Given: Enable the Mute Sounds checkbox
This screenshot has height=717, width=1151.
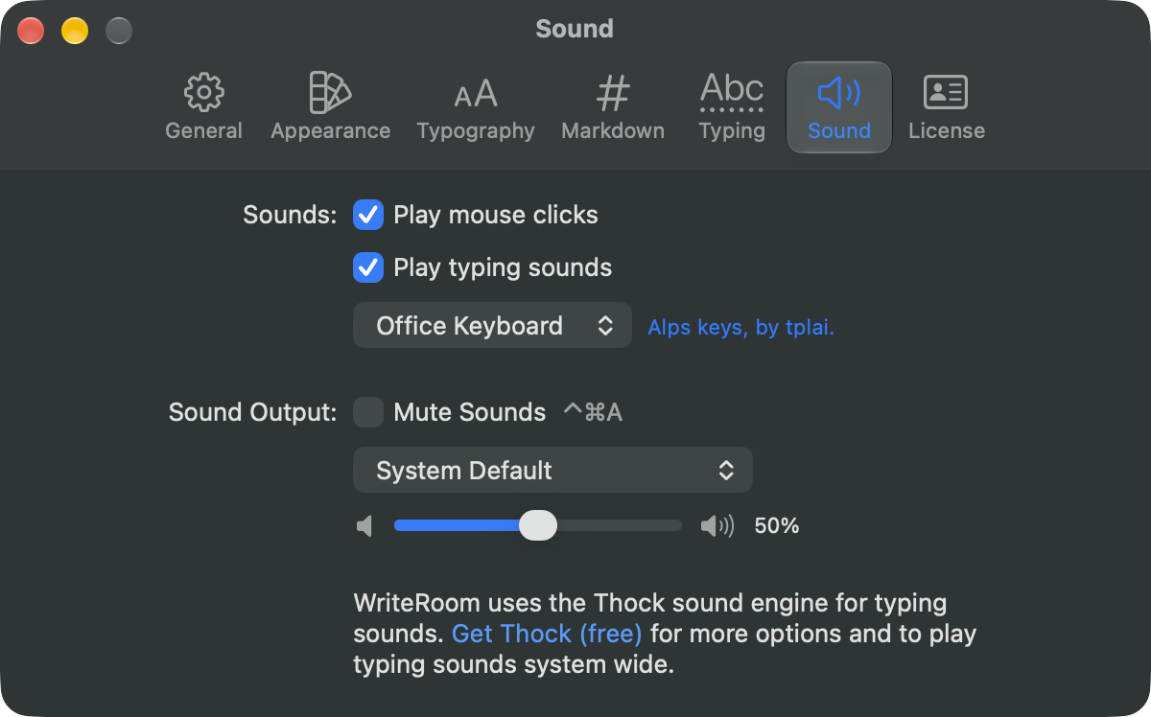Looking at the screenshot, I should pos(368,412).
